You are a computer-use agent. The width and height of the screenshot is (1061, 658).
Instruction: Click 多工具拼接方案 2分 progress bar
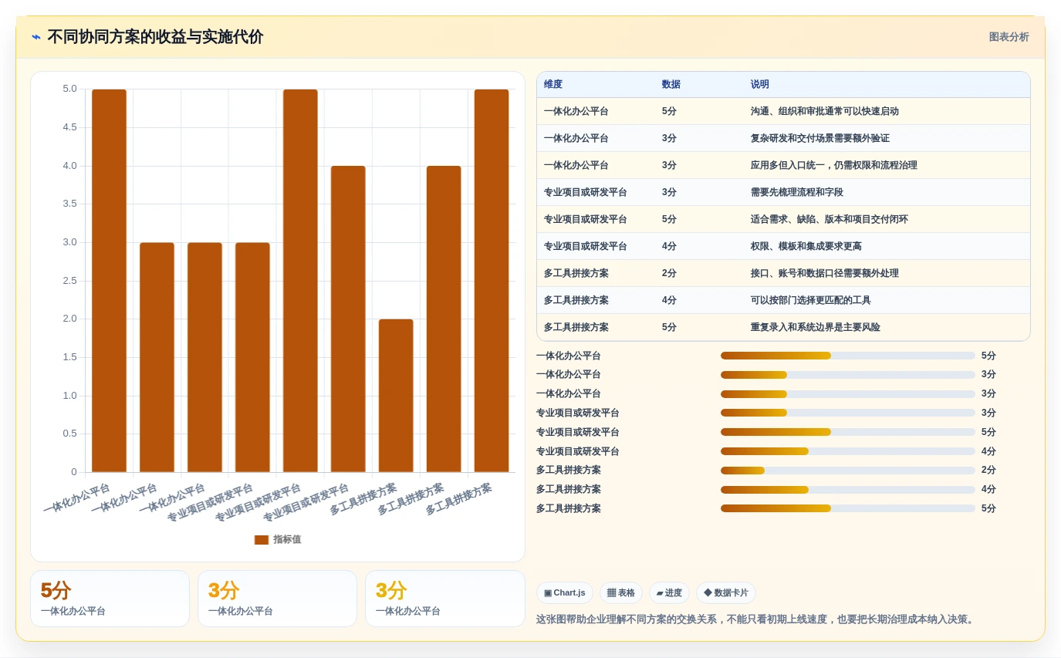pos(847,471)
